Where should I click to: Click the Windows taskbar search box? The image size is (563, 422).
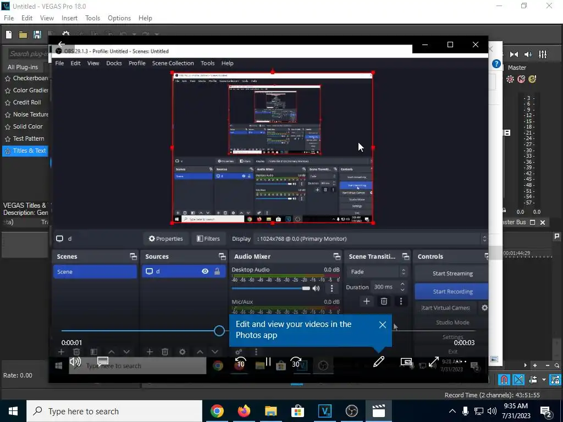click(114, 411)
